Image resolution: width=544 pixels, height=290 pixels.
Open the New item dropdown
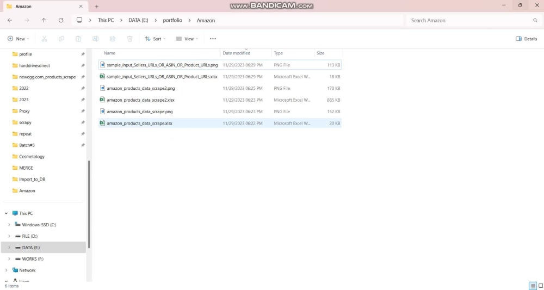point(18,39)
